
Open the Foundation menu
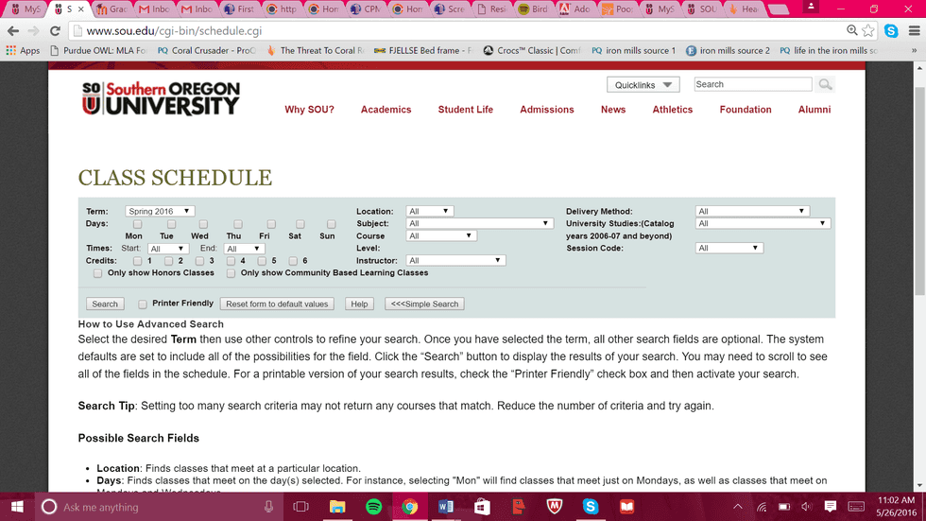[746, 110]
